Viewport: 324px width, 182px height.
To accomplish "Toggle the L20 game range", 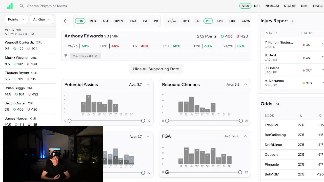I will click(x=220, y=21).
